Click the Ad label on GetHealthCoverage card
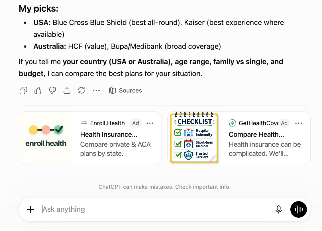This screenshot has width=322, height=231. click(x=284, y=123)
